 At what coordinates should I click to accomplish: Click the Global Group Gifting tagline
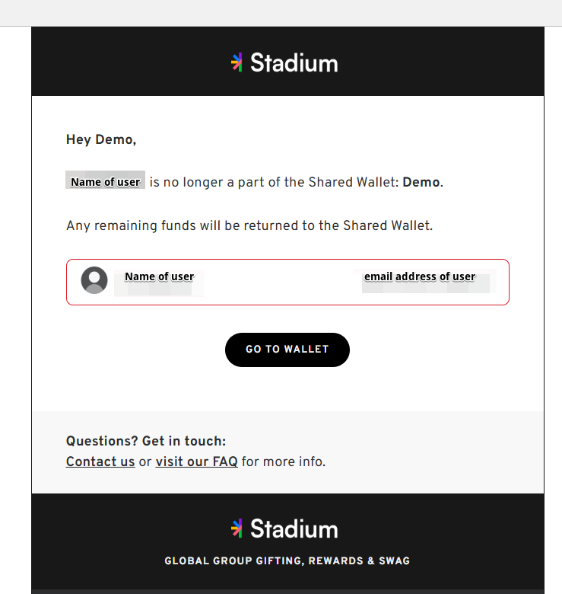[x=287, y=560]
